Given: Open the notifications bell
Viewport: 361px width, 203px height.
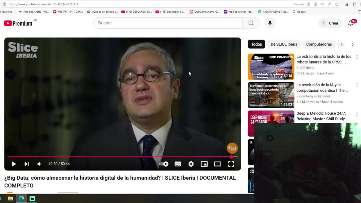Looking at the screenshot, I should 351,23.
